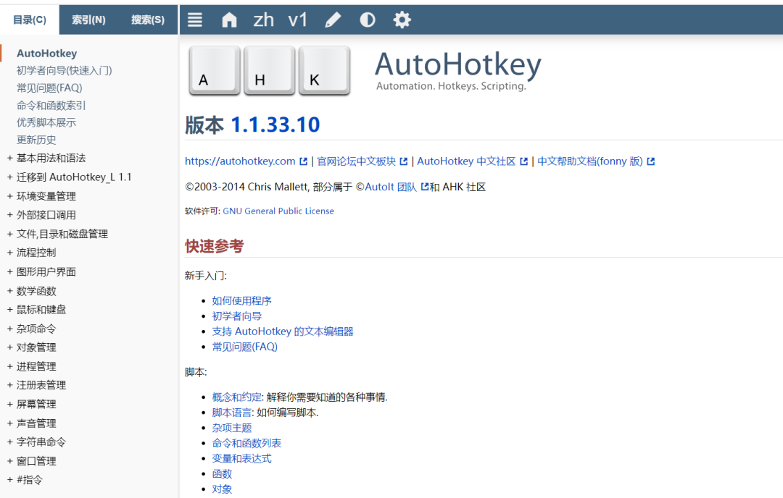Open 杂项主题 link
This screenshot has height=498, width=783.
232,428
